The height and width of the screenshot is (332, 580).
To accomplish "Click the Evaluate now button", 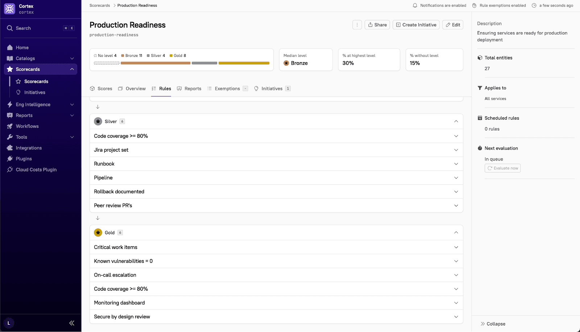I will (502, 168).
